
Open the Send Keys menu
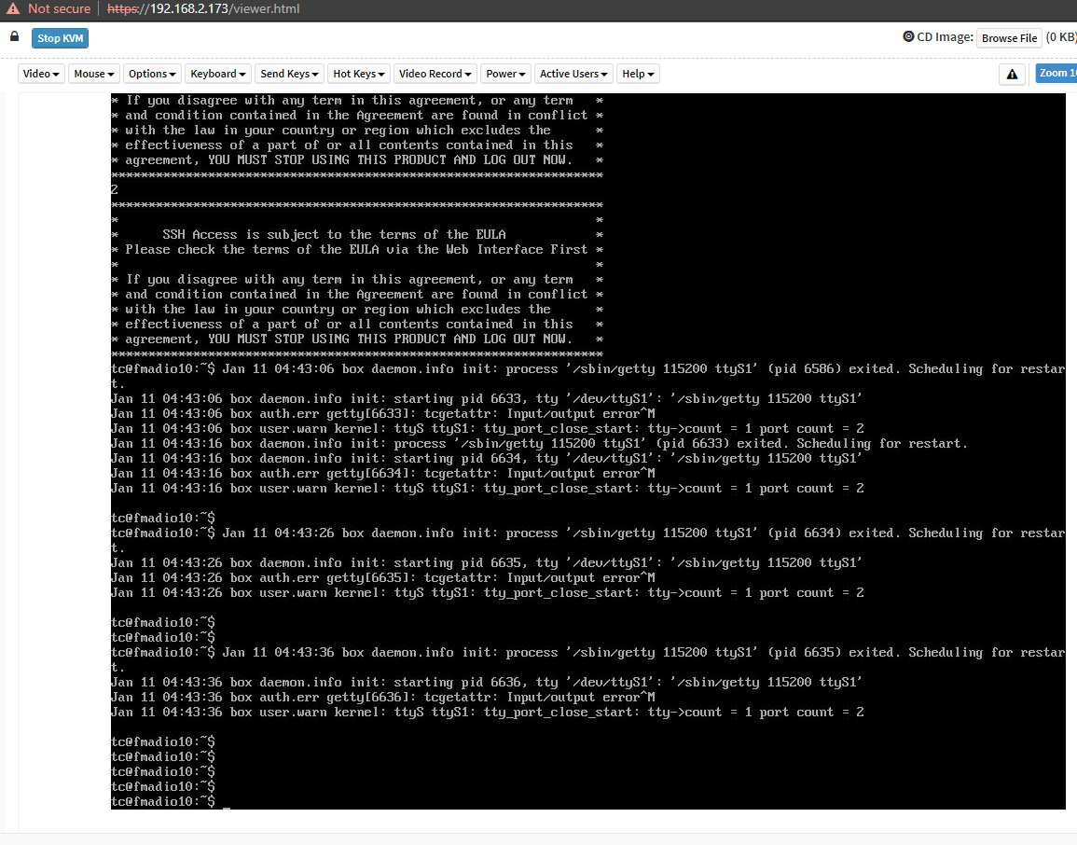(x=289, y=74)
